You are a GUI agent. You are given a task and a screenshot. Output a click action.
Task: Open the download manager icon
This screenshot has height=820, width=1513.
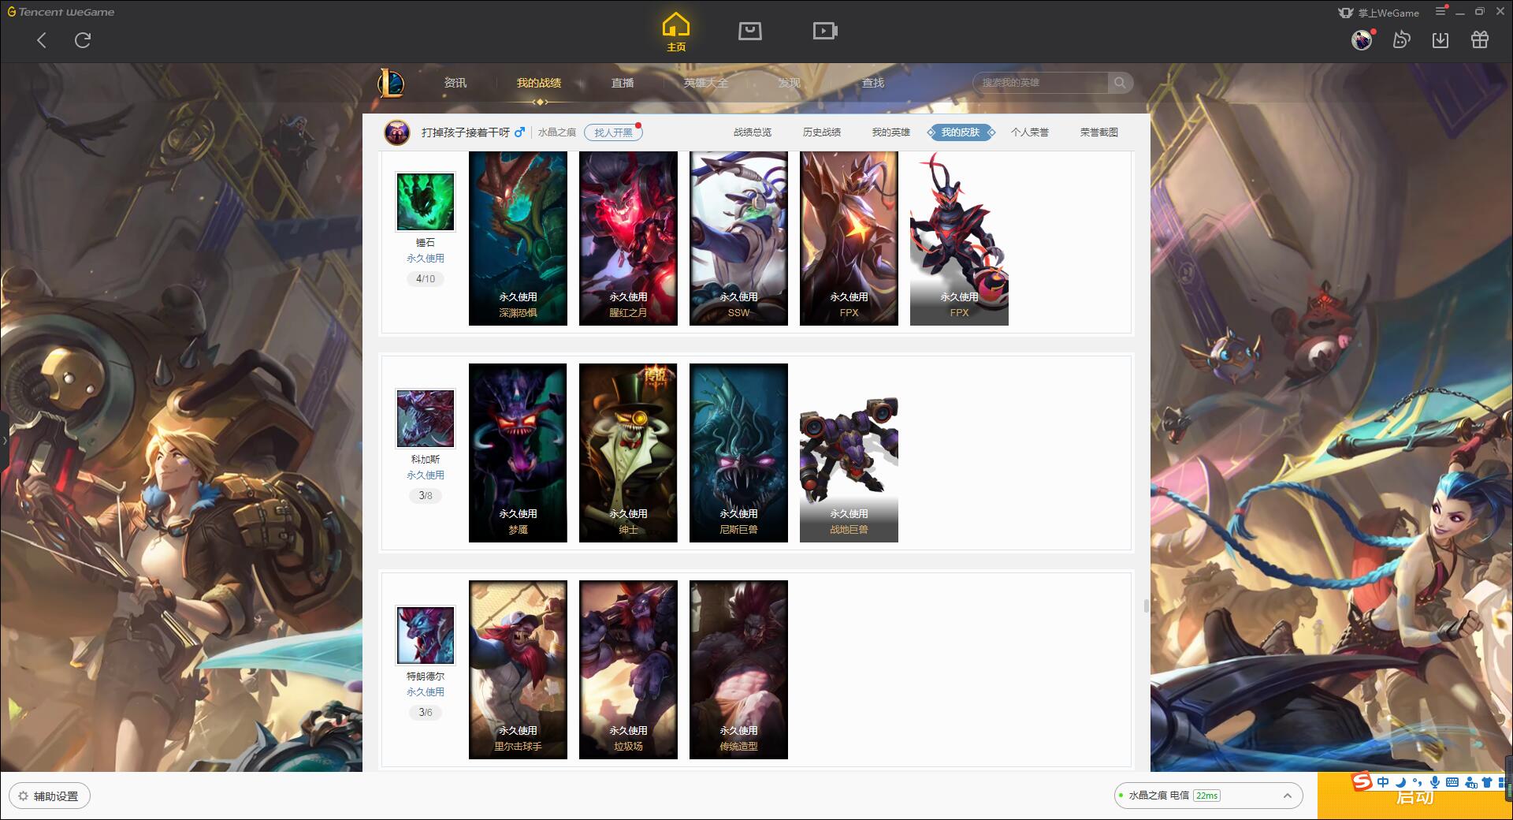click(x=1441, y=39)
